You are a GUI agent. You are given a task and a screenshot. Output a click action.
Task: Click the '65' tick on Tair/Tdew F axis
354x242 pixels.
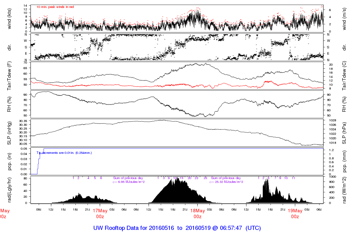pos(25,68)
